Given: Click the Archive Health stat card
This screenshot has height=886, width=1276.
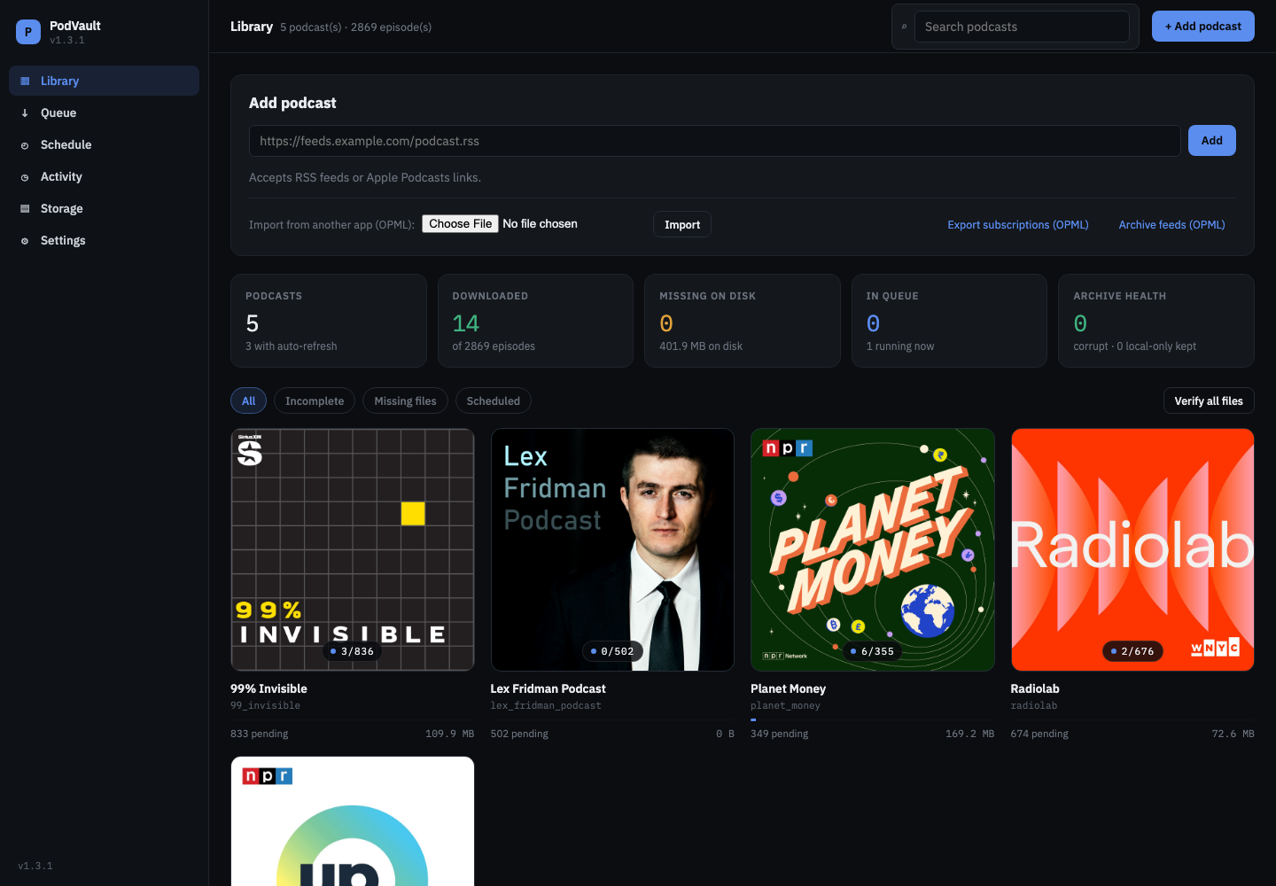Looking at the screenshot, I should point(1156,321).
